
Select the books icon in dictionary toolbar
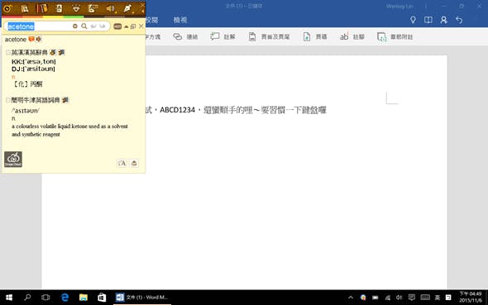pyautogui.click(x=41, y=8)
